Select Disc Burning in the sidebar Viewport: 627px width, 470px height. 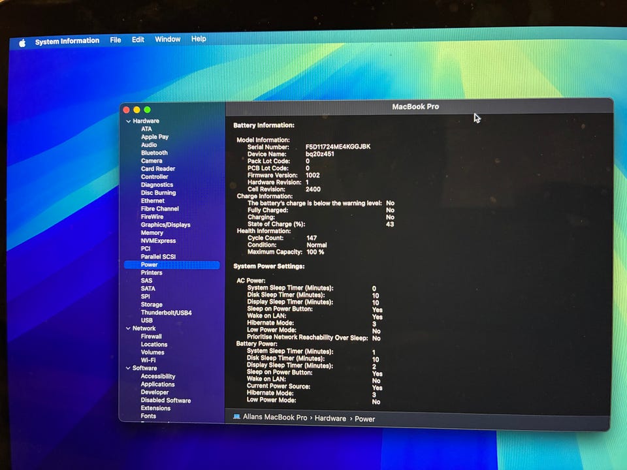coord(158,193)
